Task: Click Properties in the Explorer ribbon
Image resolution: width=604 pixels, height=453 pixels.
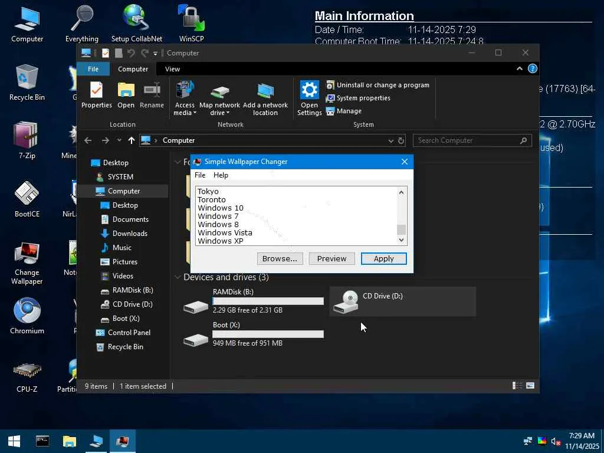Action: pyautogui.click(x=96, y=95)
